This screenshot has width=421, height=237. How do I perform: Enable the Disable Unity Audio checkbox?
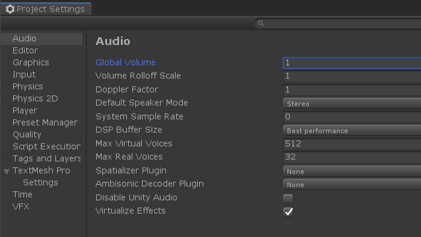(288, 199)
